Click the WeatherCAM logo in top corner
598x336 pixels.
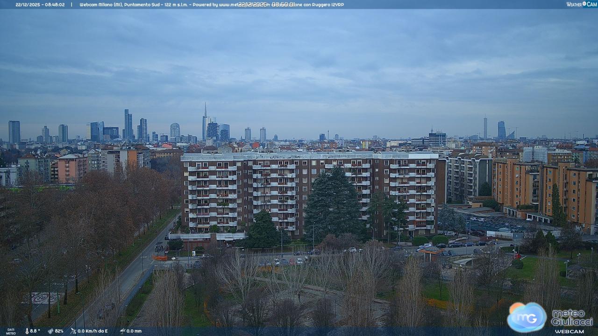[581, 4]
